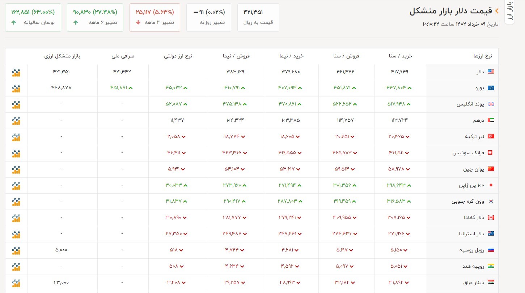This screenshot has height=293, width=525.
Task: Select the 'تغییر ۶ ماهه' green stat box
Action: coord(95,17)
